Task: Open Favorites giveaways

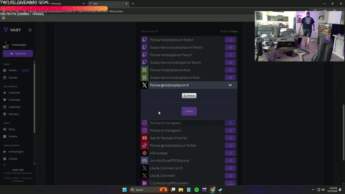Action: 14,100
